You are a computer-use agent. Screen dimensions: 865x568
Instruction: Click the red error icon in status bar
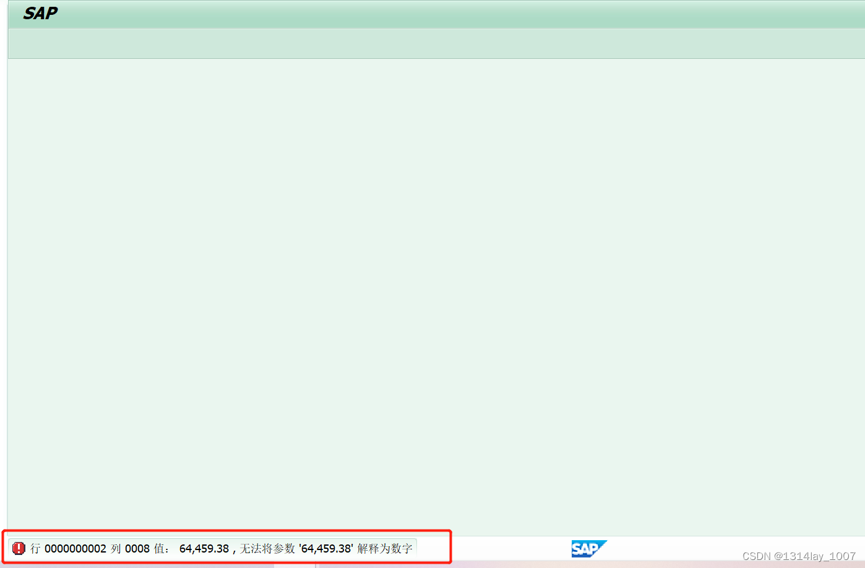19,548
